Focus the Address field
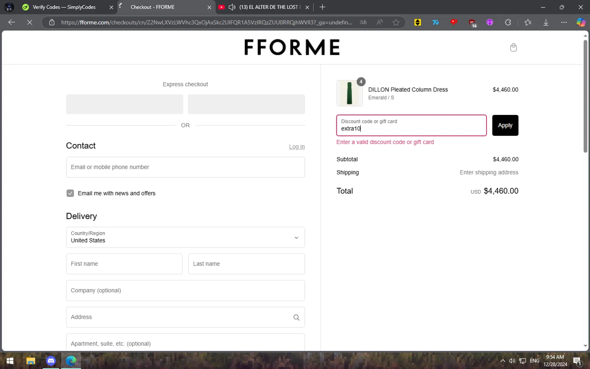The height and width of the screenshot is (369, 590). coord(185,317)
